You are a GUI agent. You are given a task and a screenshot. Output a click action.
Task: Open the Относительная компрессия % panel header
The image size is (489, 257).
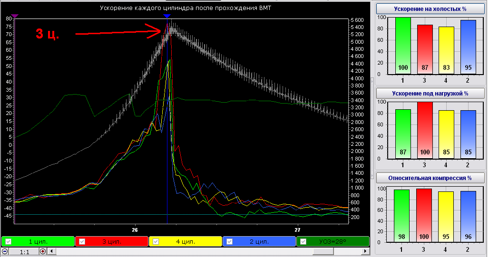430,178
